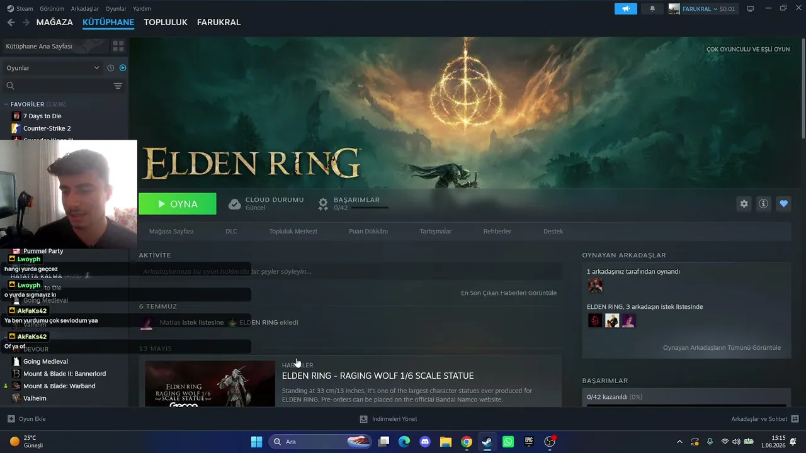Click the add game plus icon
This screenshot has height=453, width=806.
11,419
